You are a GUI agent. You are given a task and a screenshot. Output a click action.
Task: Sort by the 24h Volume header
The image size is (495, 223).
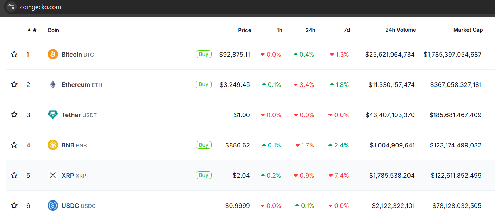[400, 30]
